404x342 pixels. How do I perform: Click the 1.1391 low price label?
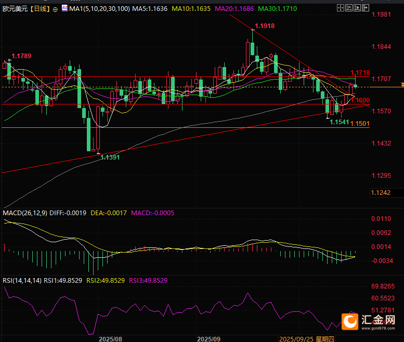click(x=110, y=157)
